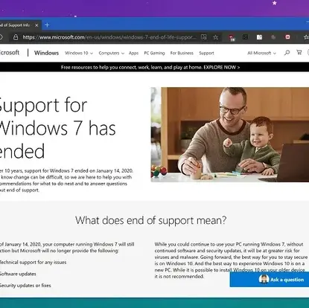Click the EXPLORE NOW banner link
This screenshot has width=309, height=308.
222,67
